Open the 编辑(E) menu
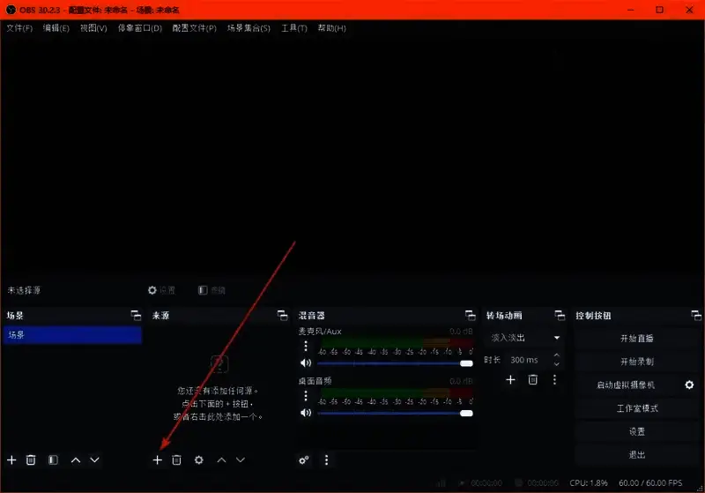Screen dimensions: 705x493 (x=56, y=28)
